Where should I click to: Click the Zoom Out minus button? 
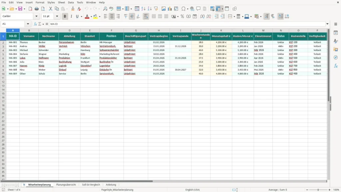307,190
